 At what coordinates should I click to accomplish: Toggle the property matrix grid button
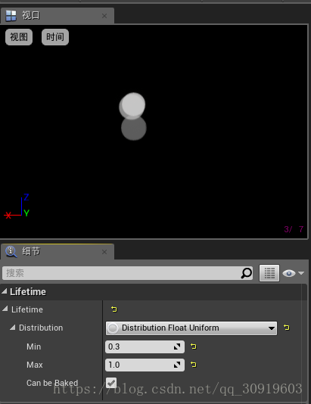click(x=269, y=273)
